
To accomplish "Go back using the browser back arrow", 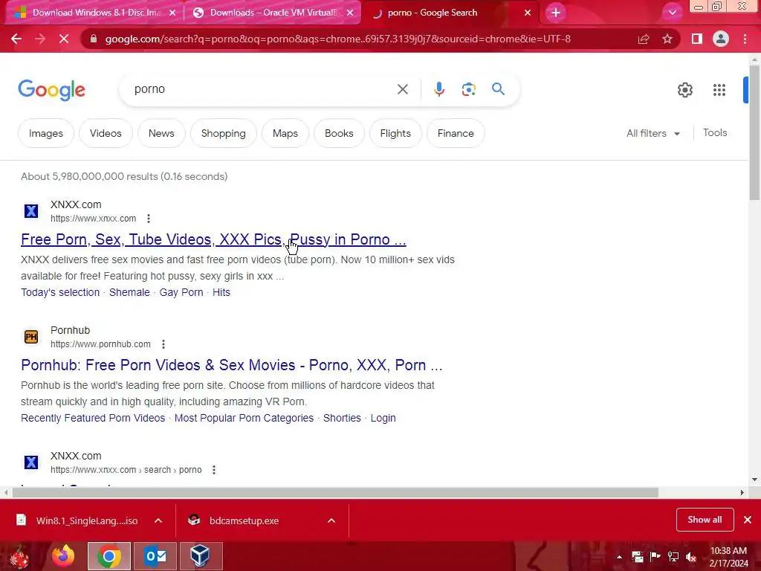I will click(x=16, y=39).
